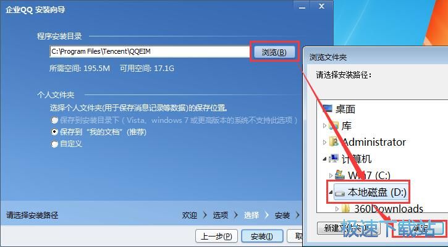
Task: Click 安装 step in wizard breadcrumb
Action: click(x=282, y=215)
